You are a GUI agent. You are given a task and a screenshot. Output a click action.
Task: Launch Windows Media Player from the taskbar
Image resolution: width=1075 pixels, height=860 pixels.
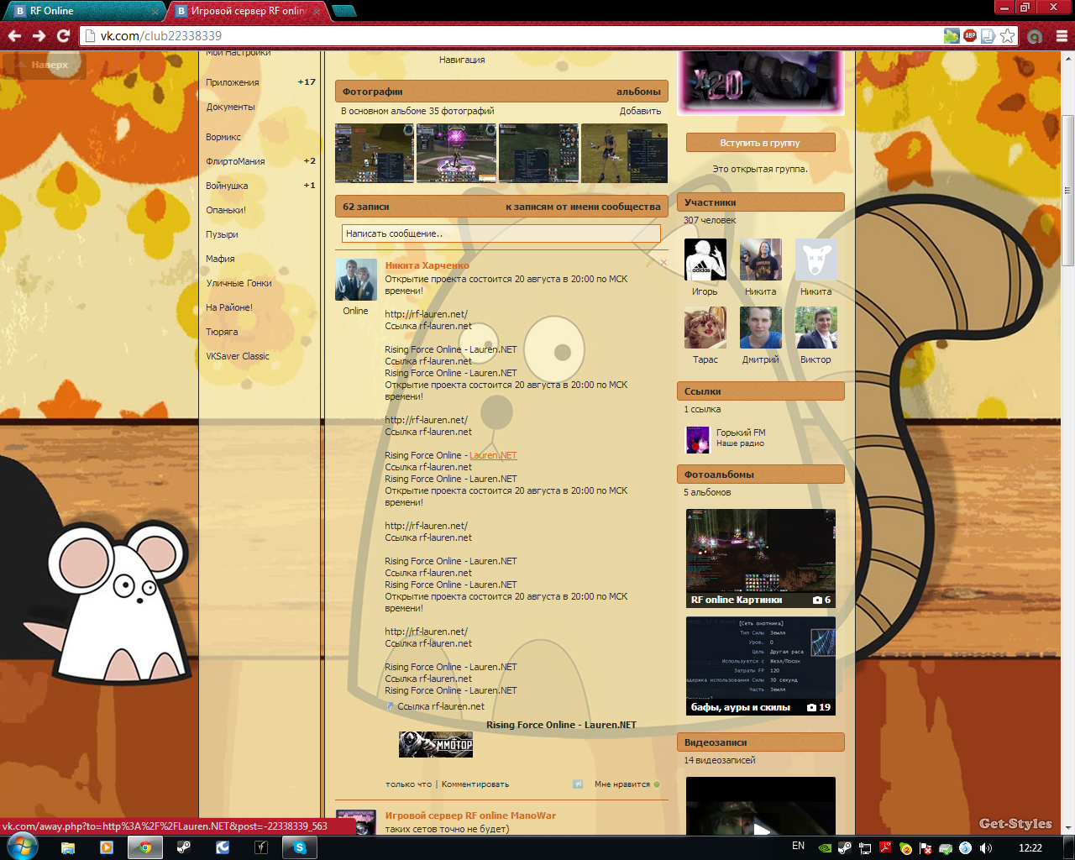click(x=107, y=847)
